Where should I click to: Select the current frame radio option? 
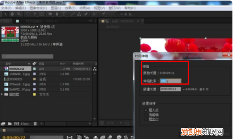pyautogui.click(x=146, y=115)
